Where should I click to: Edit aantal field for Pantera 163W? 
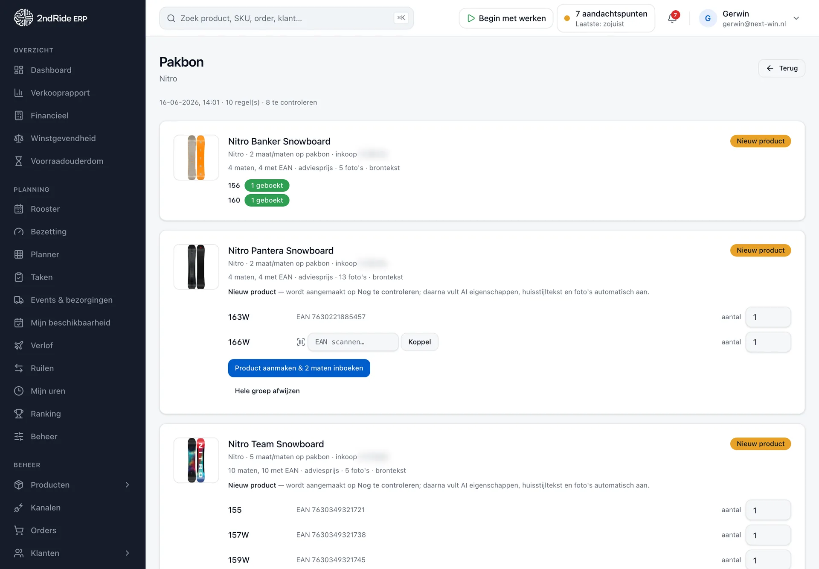[x=768, y=317]
